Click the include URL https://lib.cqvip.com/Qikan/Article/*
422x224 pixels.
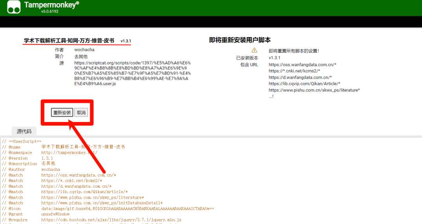304,83
